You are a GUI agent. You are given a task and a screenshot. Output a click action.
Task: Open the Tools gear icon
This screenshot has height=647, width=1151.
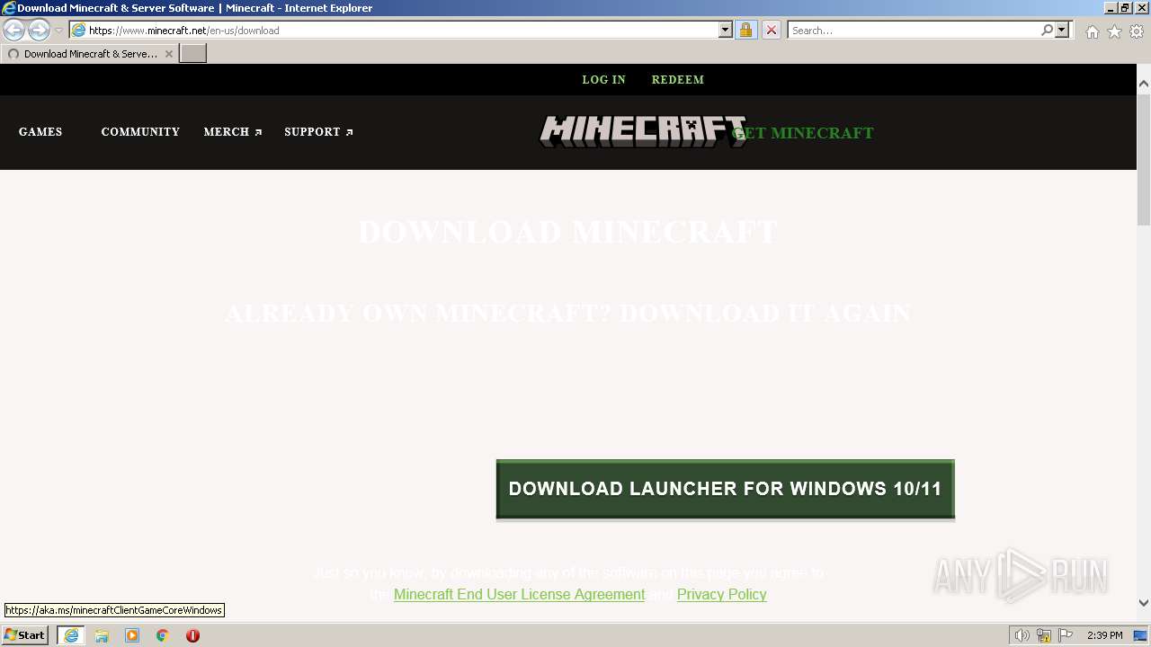(x=1137, y=31)
